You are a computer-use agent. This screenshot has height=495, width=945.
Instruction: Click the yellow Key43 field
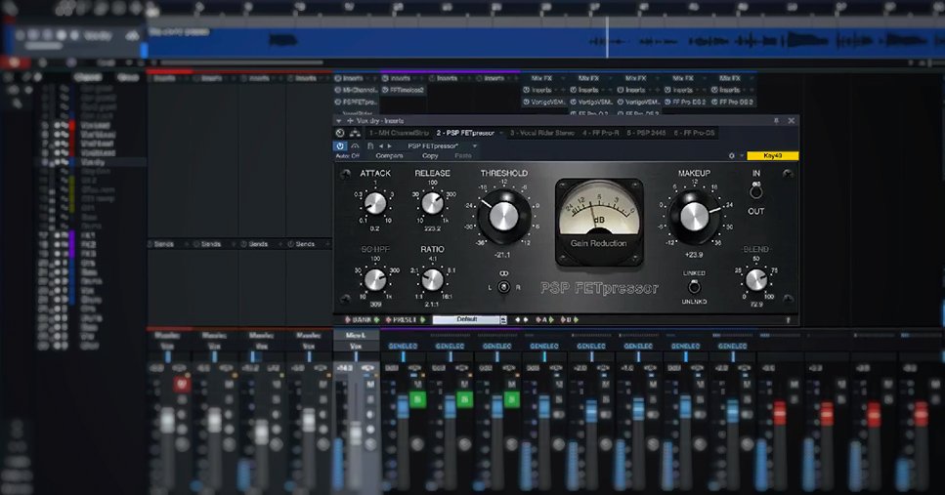[772, 155]
